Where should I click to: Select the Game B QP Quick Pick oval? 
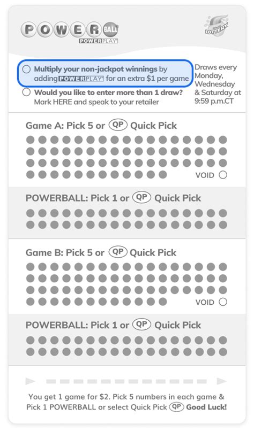118,252
